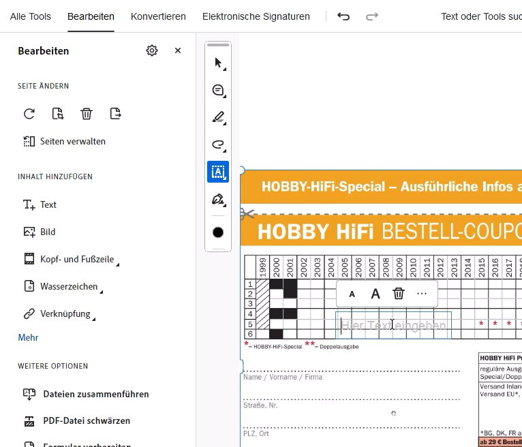Click the insert page icon

click(58, 114)
